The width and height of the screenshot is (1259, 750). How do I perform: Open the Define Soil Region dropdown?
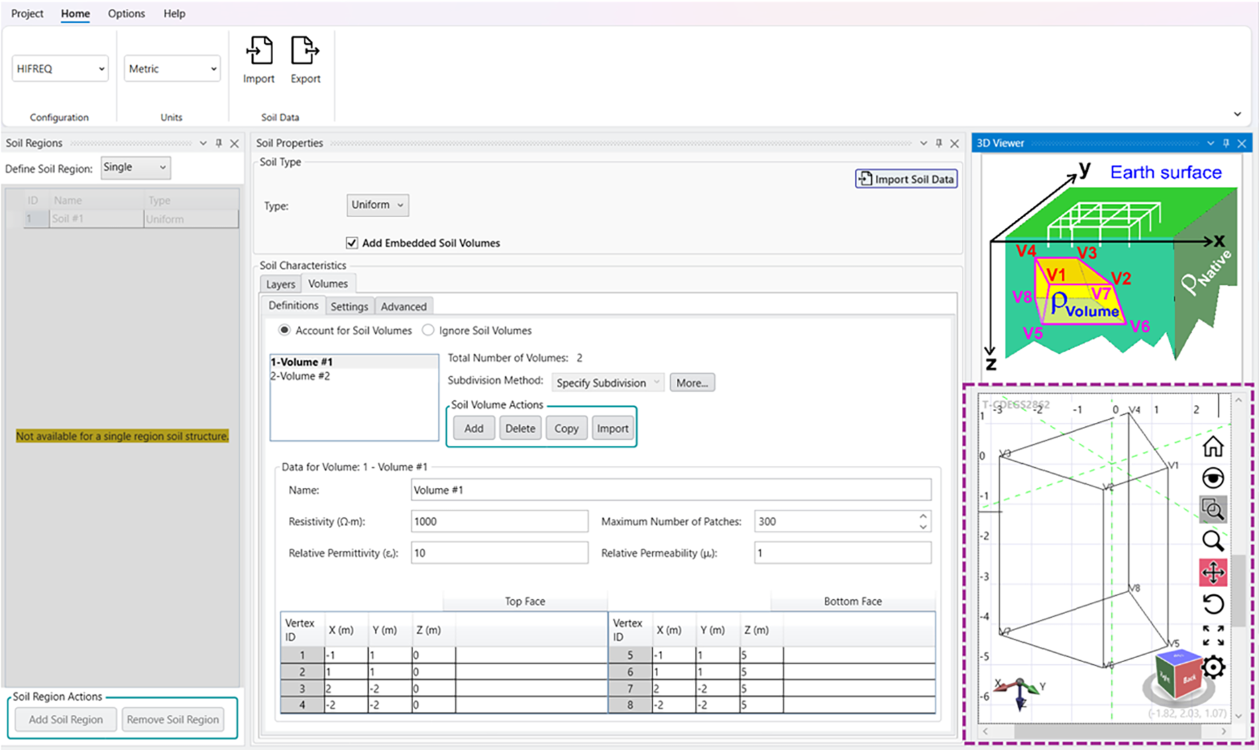(x=135, y=168)
